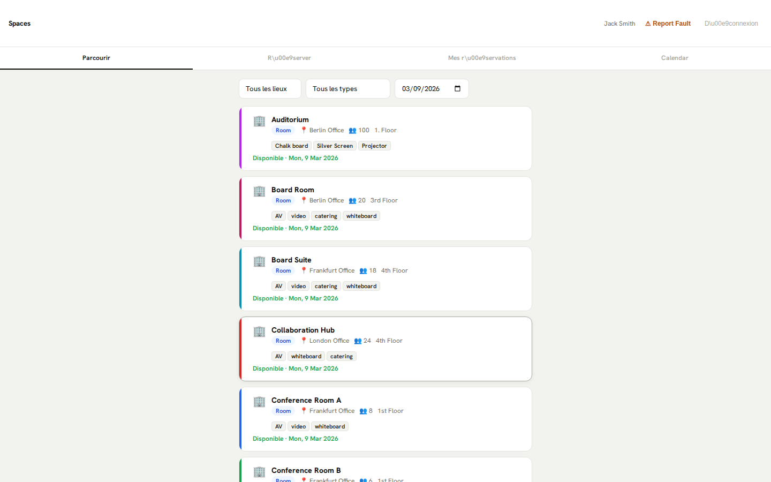Switch to the Calendar tab

674,58
